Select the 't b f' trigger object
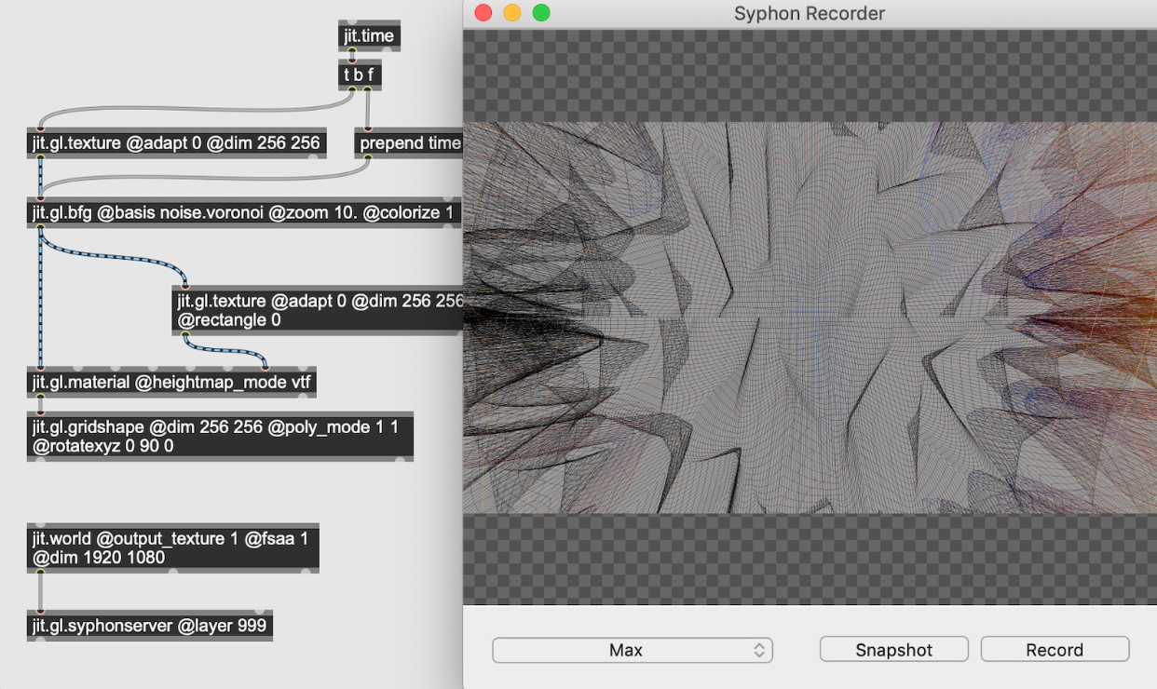This screenshot has width=1157, height=689. pos(360,74)
